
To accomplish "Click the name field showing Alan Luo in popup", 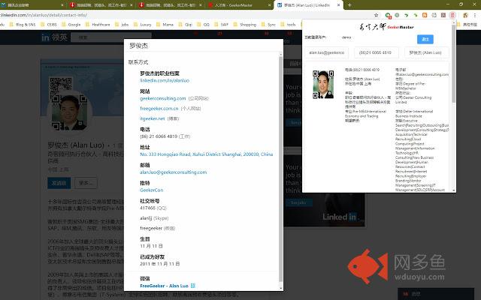I will point(426,52).
